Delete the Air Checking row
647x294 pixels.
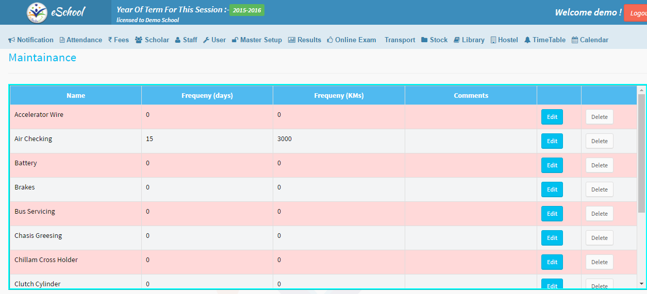pos(599,141)
